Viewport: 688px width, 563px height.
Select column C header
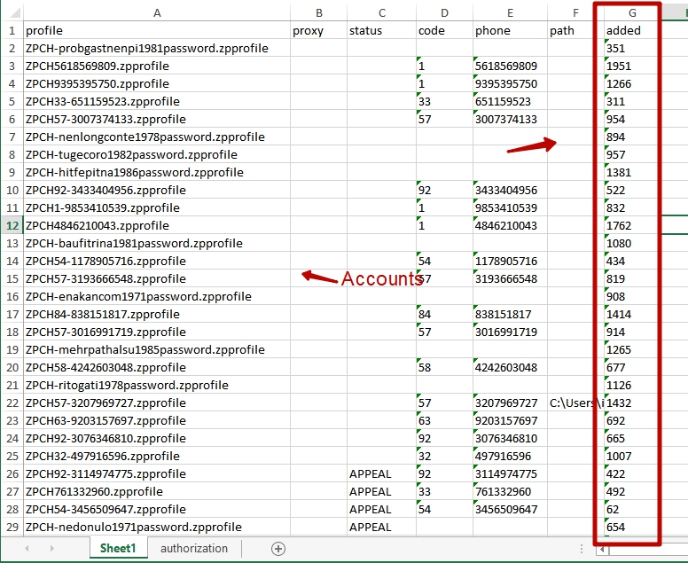point(381,12)
